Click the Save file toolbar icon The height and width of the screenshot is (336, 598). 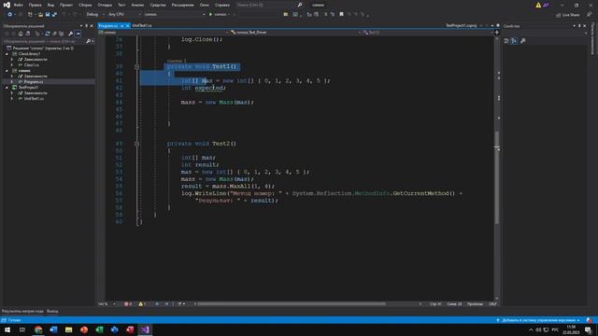tap(48, 15)
